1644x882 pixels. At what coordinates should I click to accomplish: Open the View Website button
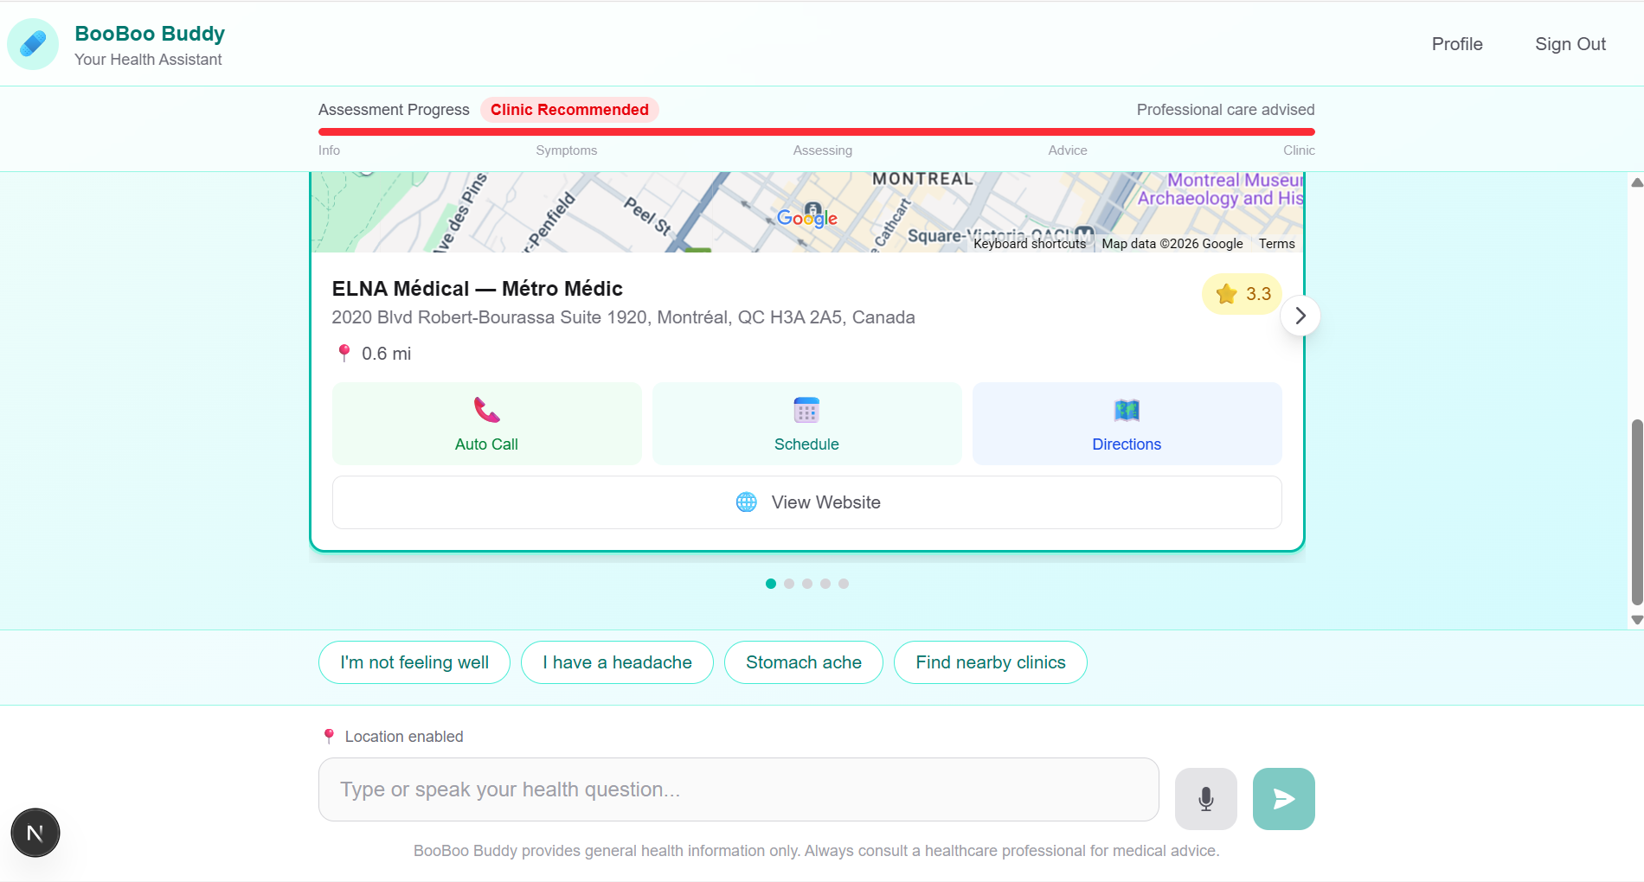[x=806, y=502]
